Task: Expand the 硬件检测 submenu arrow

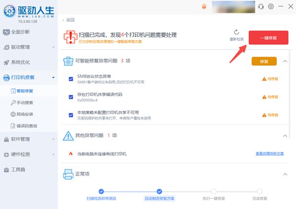Action: [x=53, y=154]
